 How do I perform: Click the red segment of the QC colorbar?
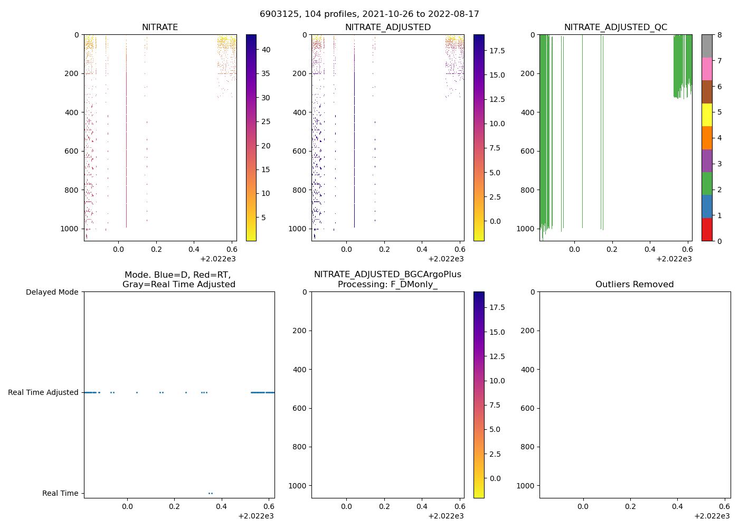[706, 230]
